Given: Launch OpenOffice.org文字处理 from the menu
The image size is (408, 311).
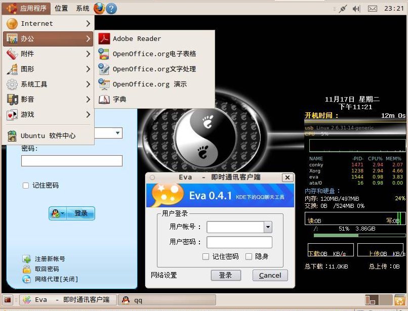Looking at the screenshot, I should coord(154,69).
